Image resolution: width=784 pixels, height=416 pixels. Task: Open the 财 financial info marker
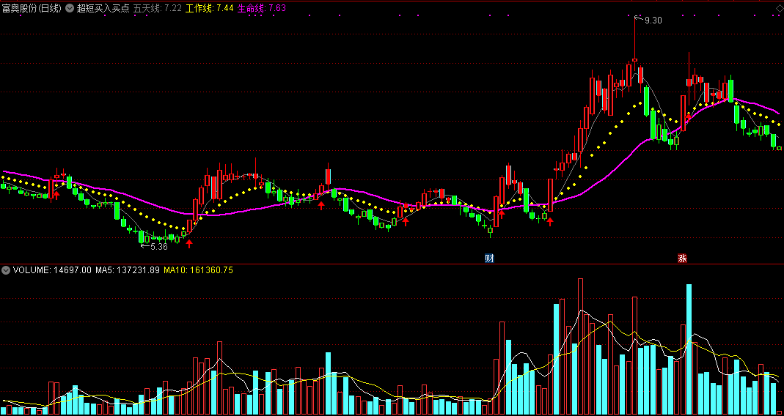click(489, 259)
